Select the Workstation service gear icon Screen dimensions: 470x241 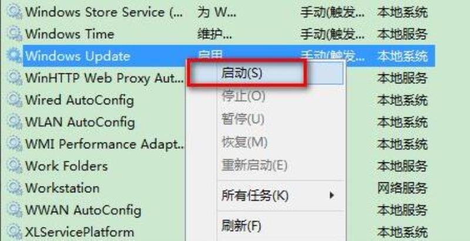click(x=14, y=188)
